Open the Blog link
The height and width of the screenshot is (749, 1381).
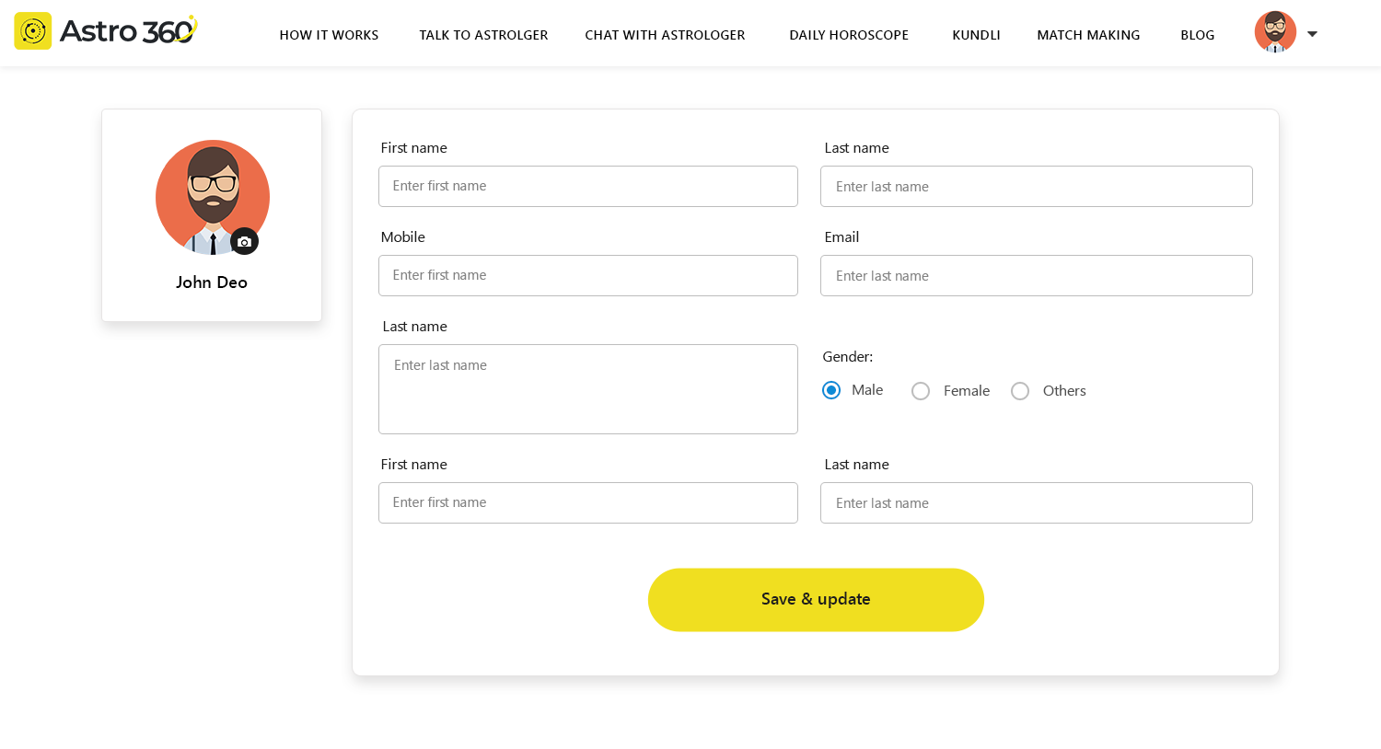click(x=1197, y=35)
